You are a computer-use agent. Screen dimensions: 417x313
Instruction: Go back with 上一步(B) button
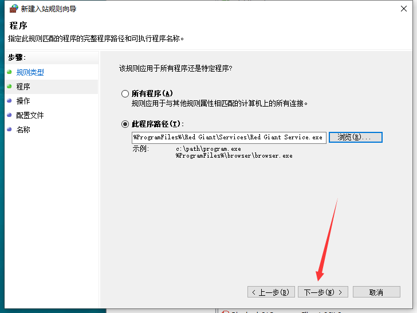272,292
